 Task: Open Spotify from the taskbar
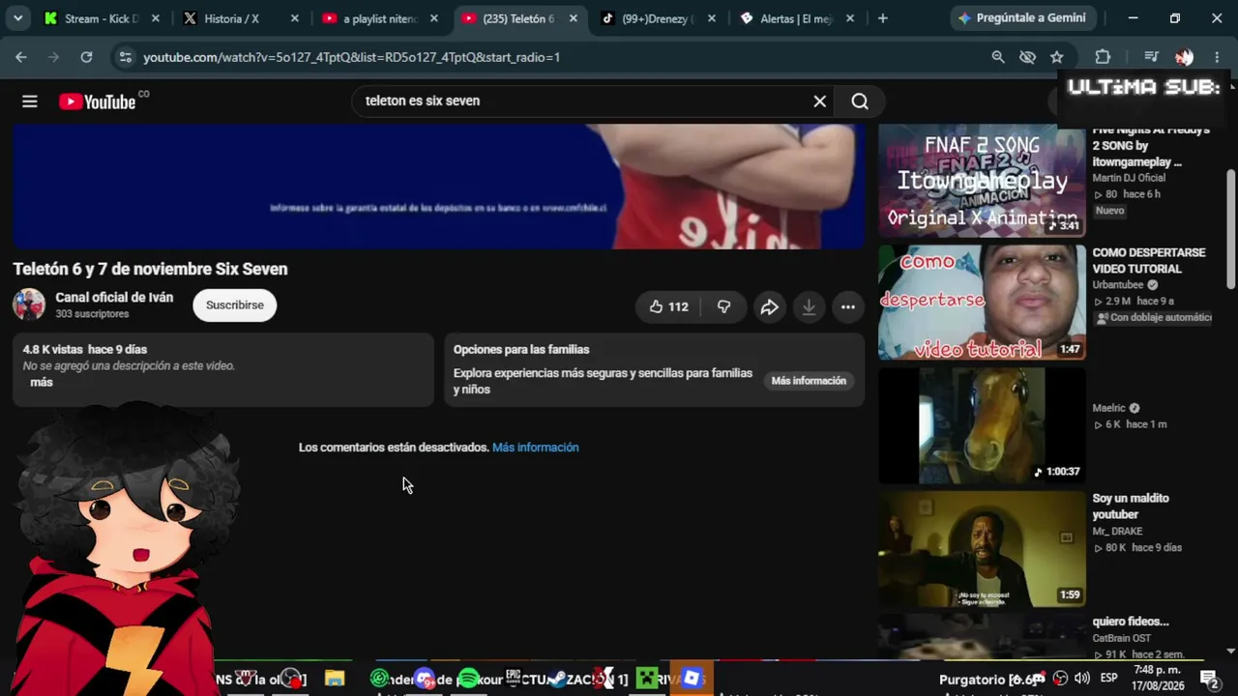pos(468,679)
